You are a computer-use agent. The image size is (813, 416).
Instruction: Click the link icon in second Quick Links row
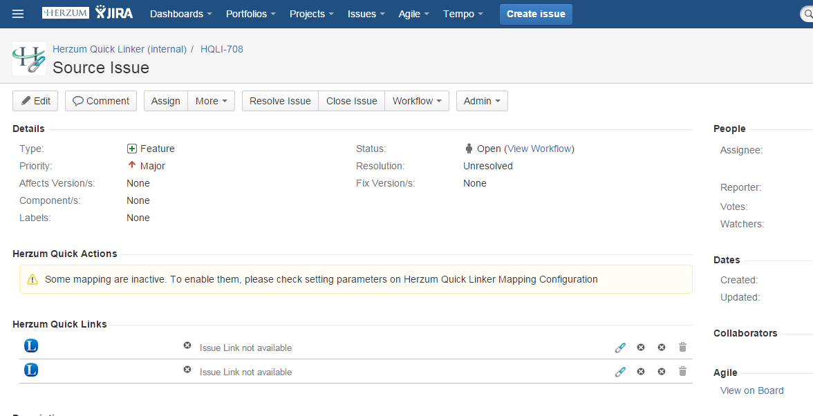[620, 372]
